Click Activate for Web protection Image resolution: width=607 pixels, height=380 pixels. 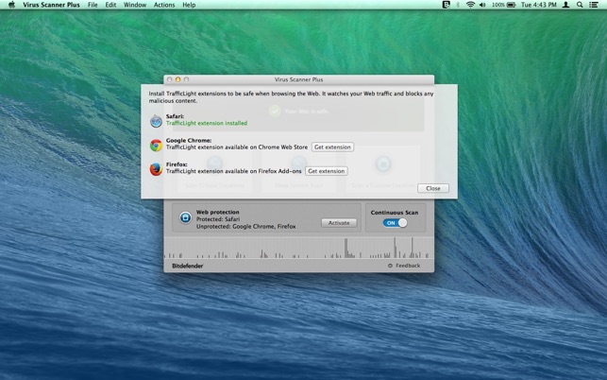tap(339, 223)
